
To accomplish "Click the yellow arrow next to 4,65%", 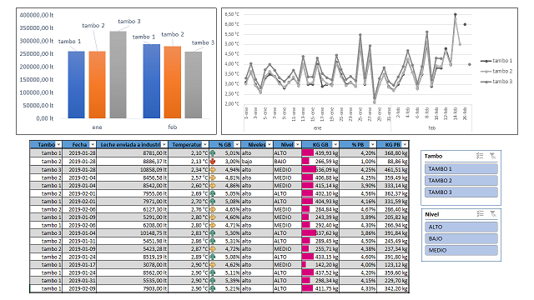I will tap(213, 209).
